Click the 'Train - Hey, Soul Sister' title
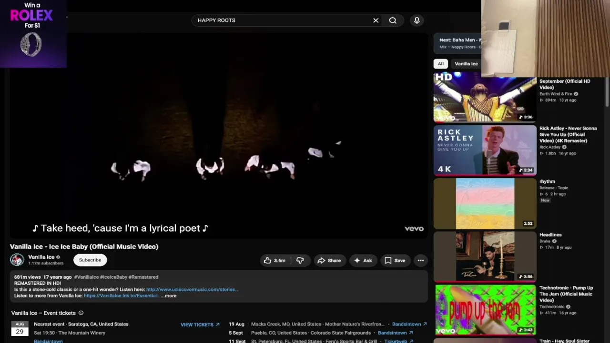Viewport: 610px width, 343px height. tap(564, 341)
